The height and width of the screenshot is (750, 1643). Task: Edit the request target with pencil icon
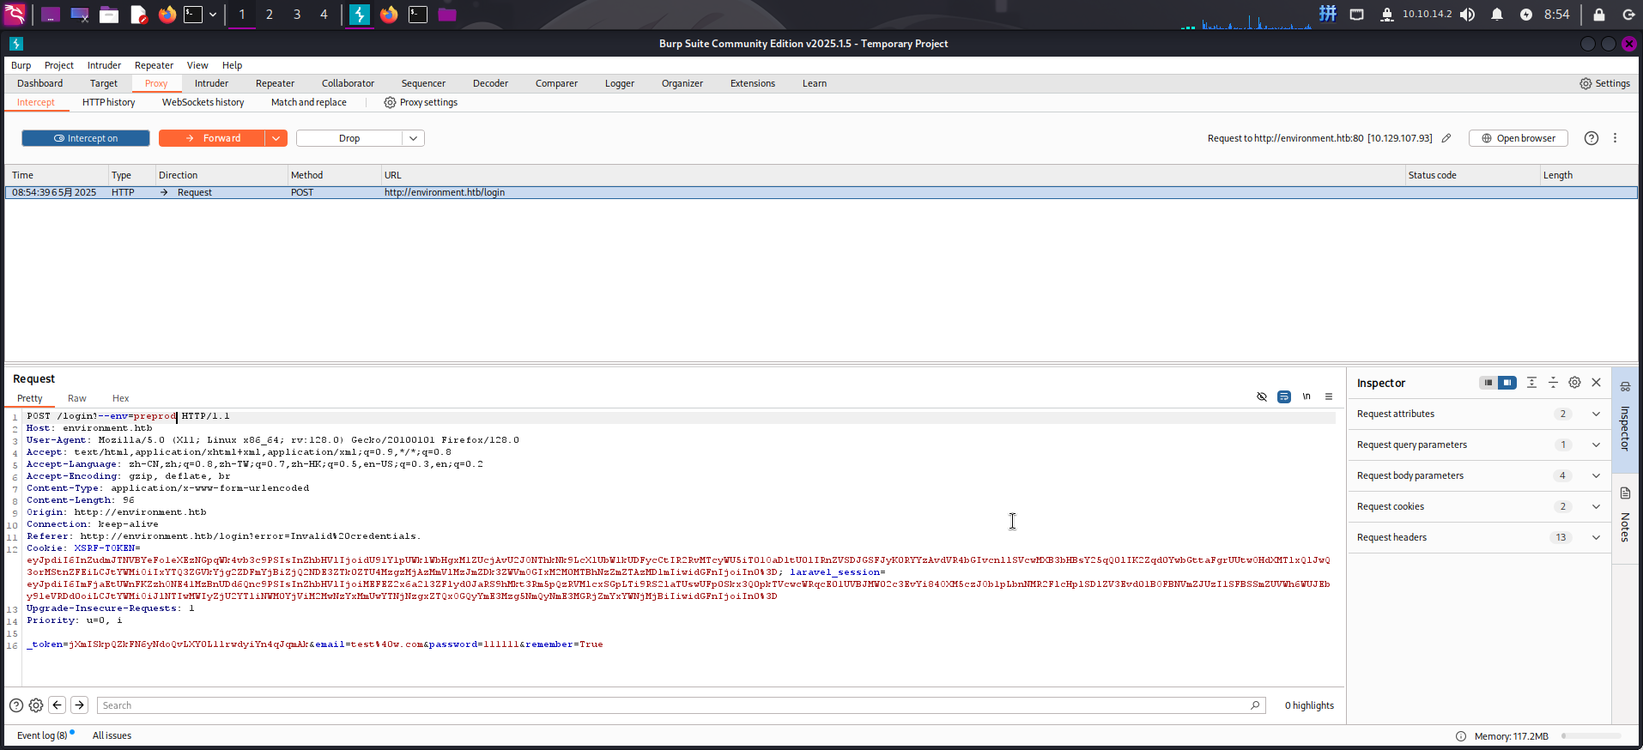pyautogui.click(x=1446, y=138)
